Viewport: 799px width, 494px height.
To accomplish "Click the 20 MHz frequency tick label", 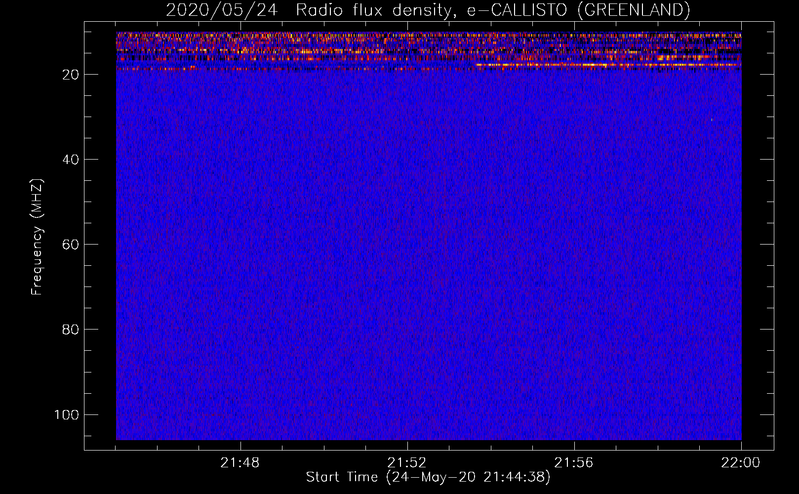I will point(71,74).
